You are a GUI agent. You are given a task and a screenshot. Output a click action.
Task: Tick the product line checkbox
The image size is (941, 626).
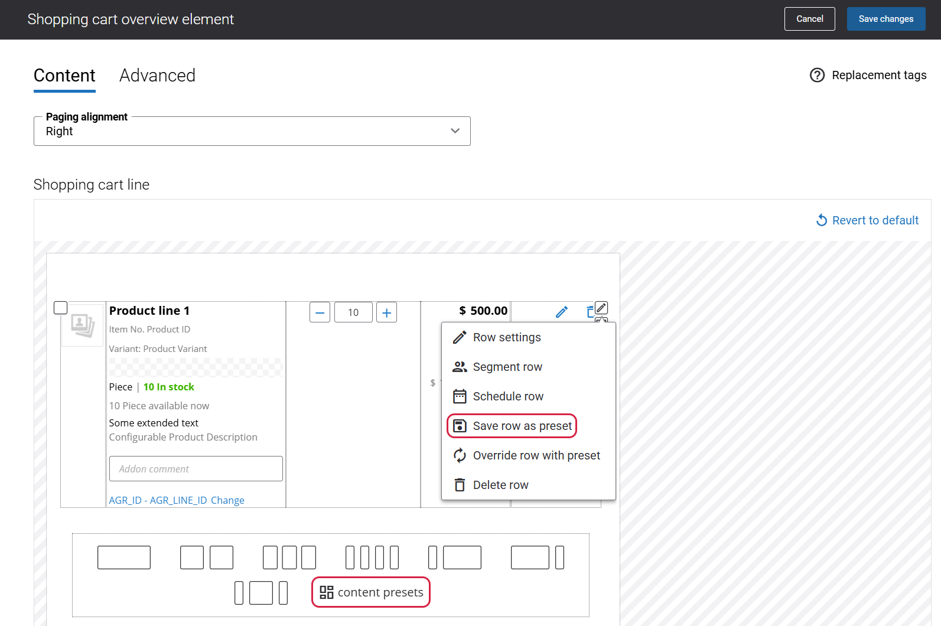pyautogui.click(x=61, y=308)
